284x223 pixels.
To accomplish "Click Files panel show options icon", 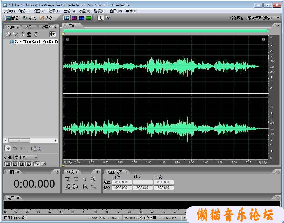I will tap(53, 34).
